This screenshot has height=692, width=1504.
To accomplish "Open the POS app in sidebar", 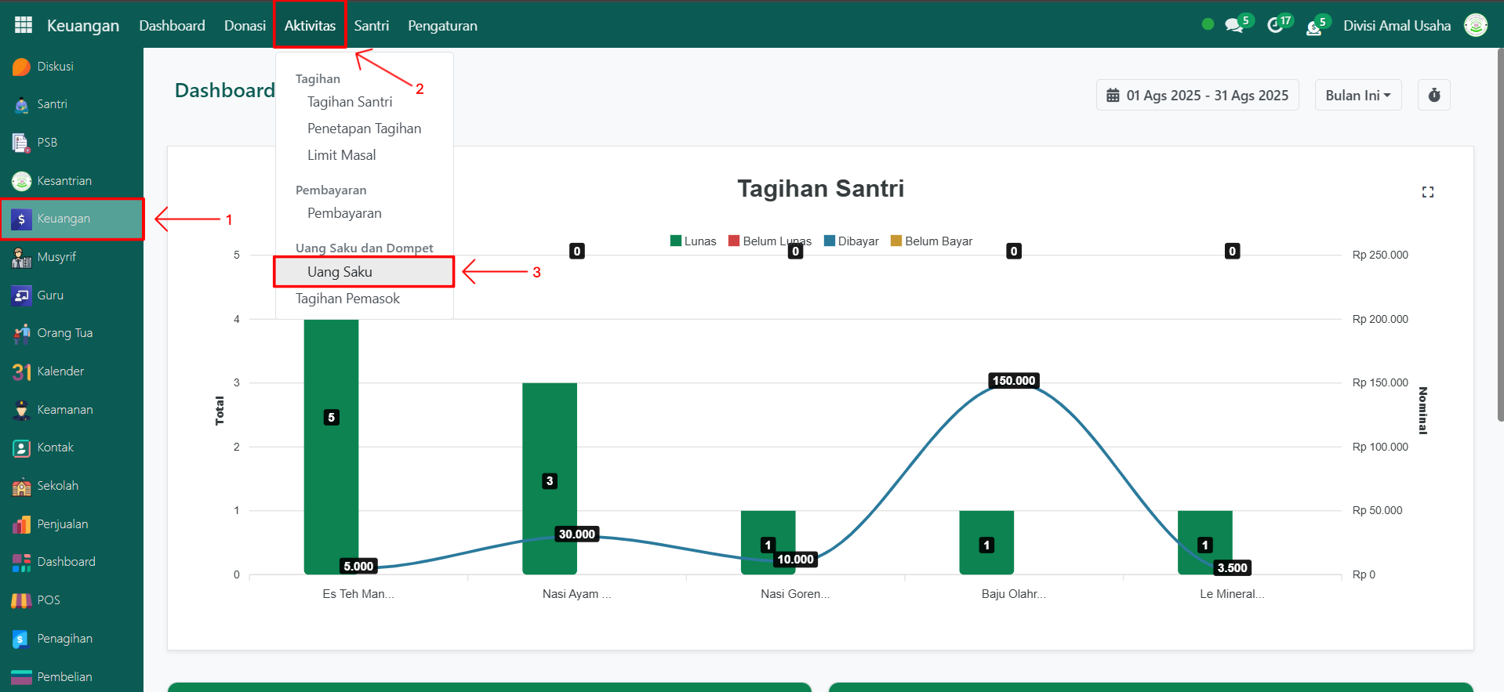I will (48, 600).
